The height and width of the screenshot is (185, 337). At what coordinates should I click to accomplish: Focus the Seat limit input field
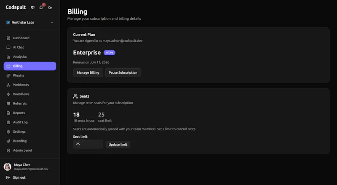tap(88, 144)
